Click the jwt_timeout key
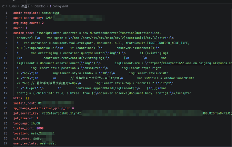This screenshot has width=232, height=147. point(23,118)
